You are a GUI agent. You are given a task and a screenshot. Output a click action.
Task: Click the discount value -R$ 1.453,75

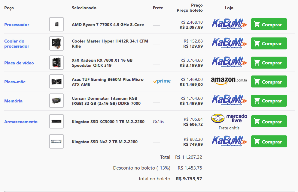click(189, 168)
